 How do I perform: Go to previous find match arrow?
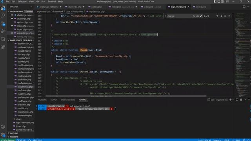tap(217, 16)
